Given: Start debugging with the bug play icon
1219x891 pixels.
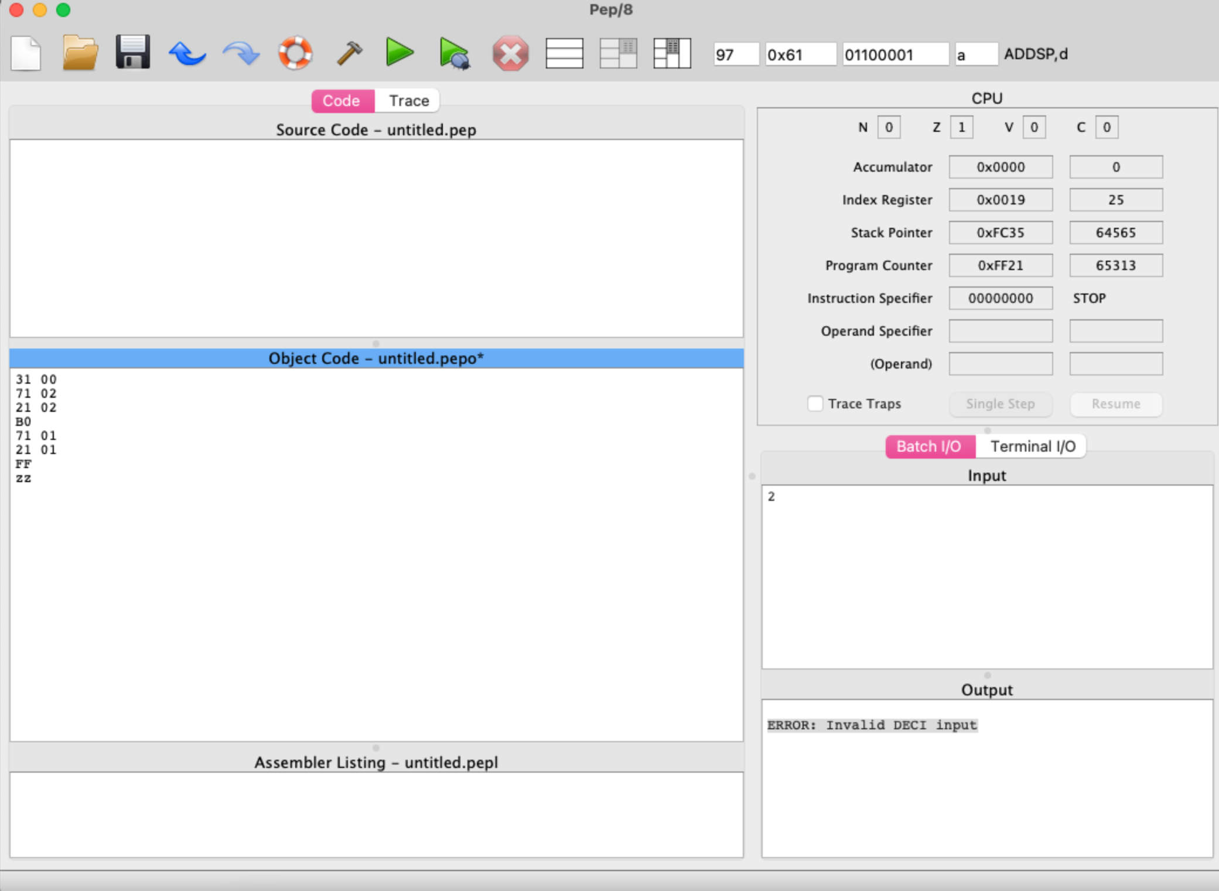Looking at the screenshot, I should pos(455,54).
